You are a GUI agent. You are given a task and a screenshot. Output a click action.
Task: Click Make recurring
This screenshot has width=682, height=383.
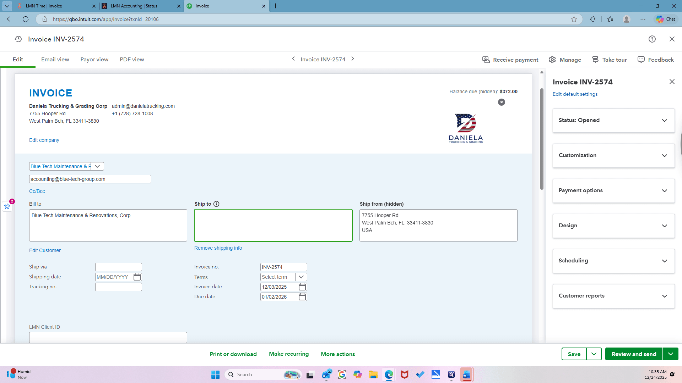289,354
